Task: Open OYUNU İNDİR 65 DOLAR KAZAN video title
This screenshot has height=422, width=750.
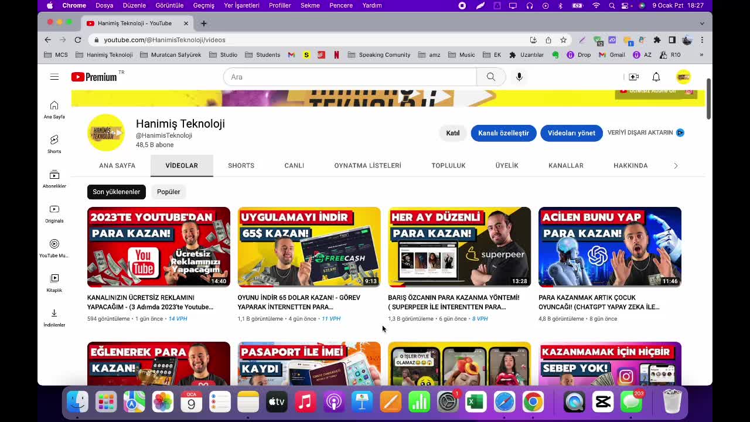Action: pyautogui.click(x=299, y=302)
